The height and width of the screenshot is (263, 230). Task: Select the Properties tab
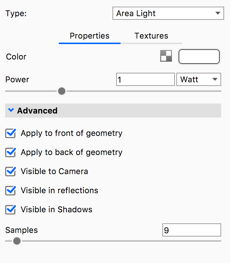[x=90, y=36]
